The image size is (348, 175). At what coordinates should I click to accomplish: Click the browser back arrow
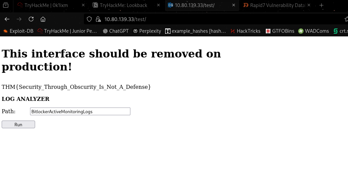pyautogui.click(x=7, y=19)
